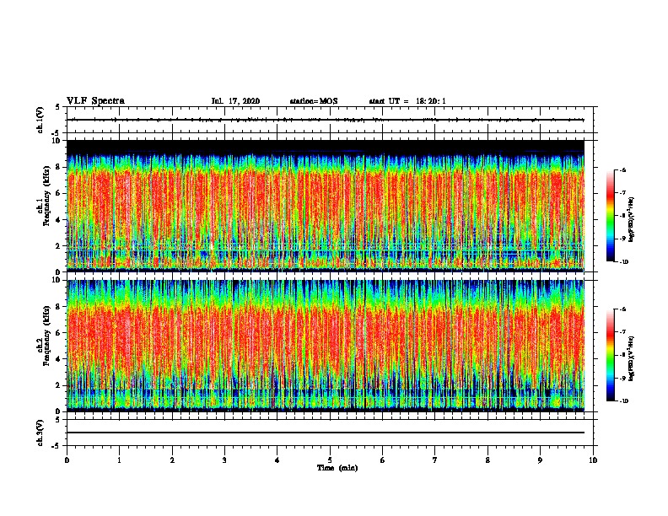Image resolution: width=668 pixels, height=516 pixels.
Task: Click the "7" tick on the time axis
Action: tap(435, 460)
